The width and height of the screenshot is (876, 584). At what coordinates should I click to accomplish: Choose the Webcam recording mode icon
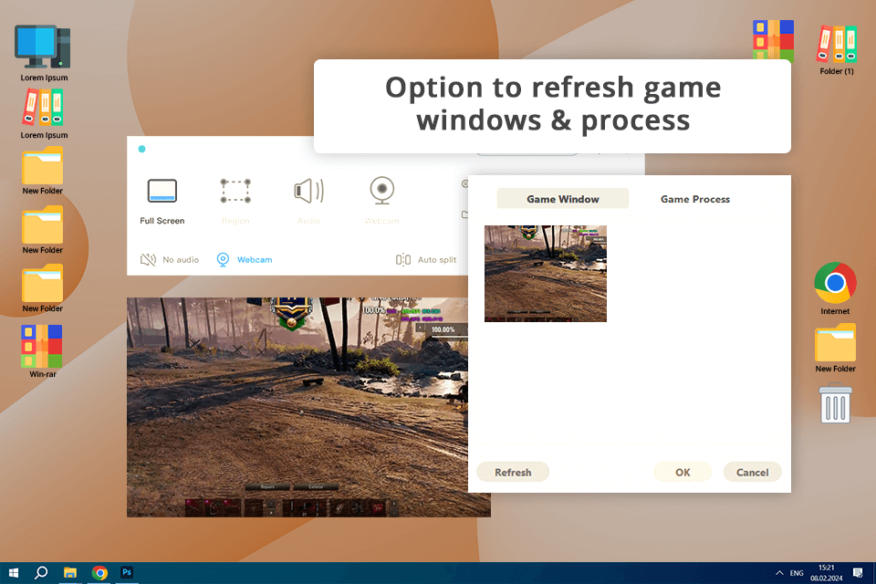(382, 202)
